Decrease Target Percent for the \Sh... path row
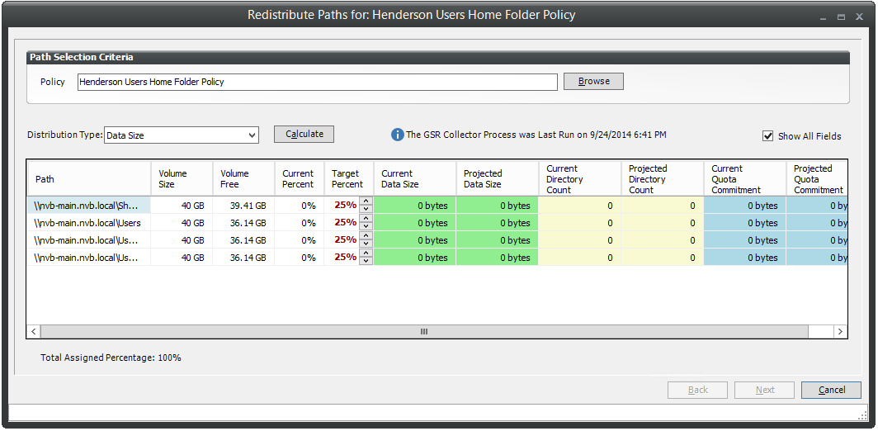The height and width of the screenshot is (431, 878). [366, 209]
